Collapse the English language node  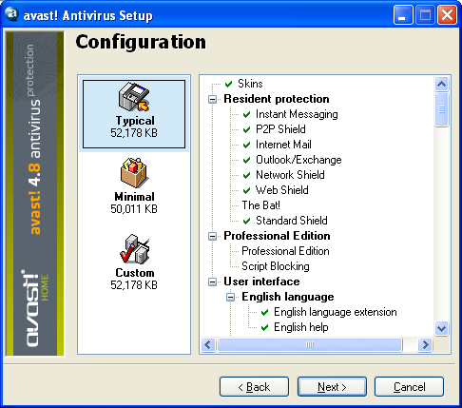pos(231,297)
